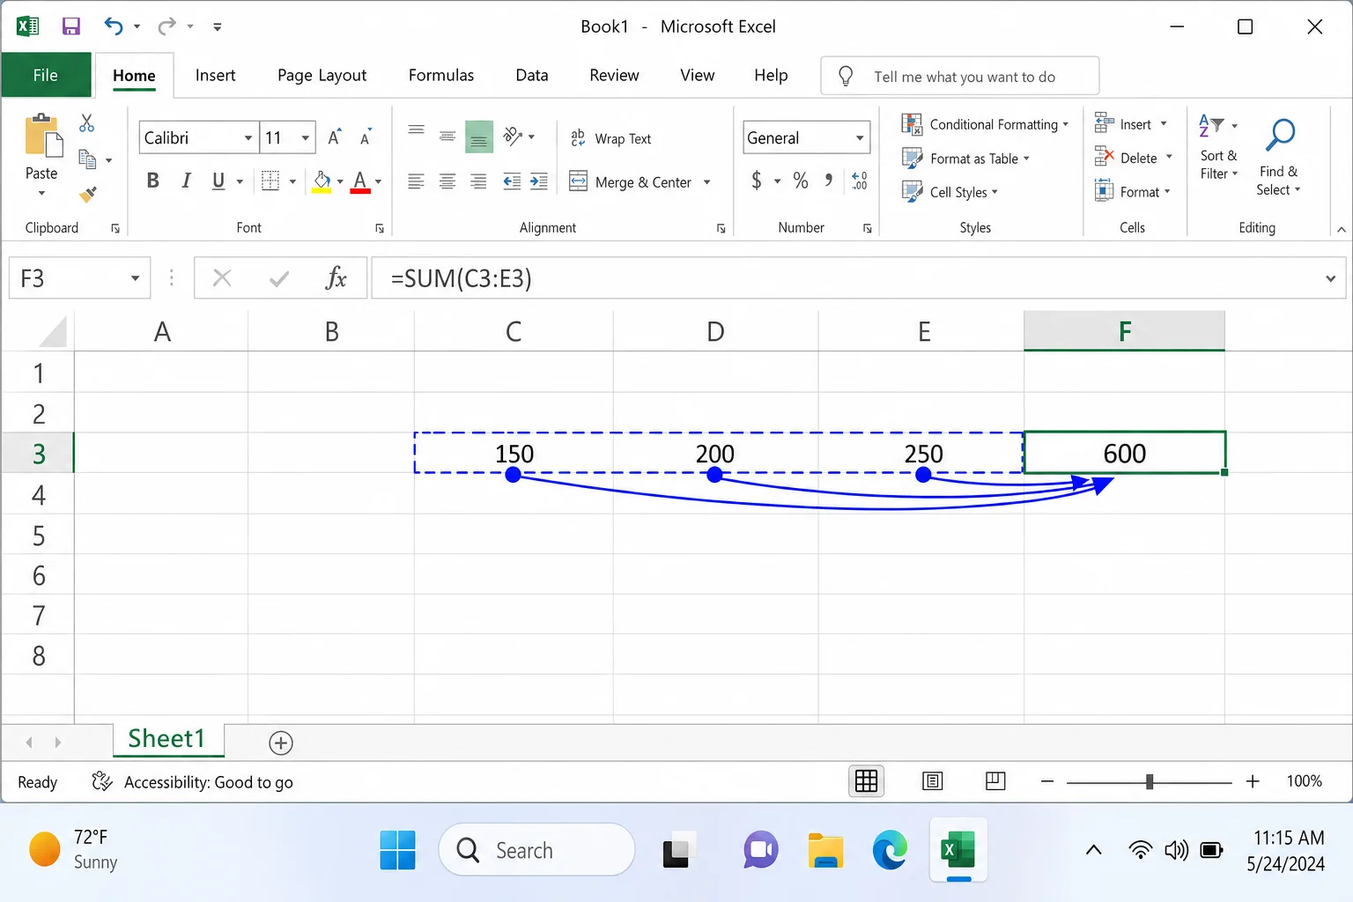Confirm formula entry with checkmark
The height and width of the screenshot is (902, 1353).
pos(279,278)
